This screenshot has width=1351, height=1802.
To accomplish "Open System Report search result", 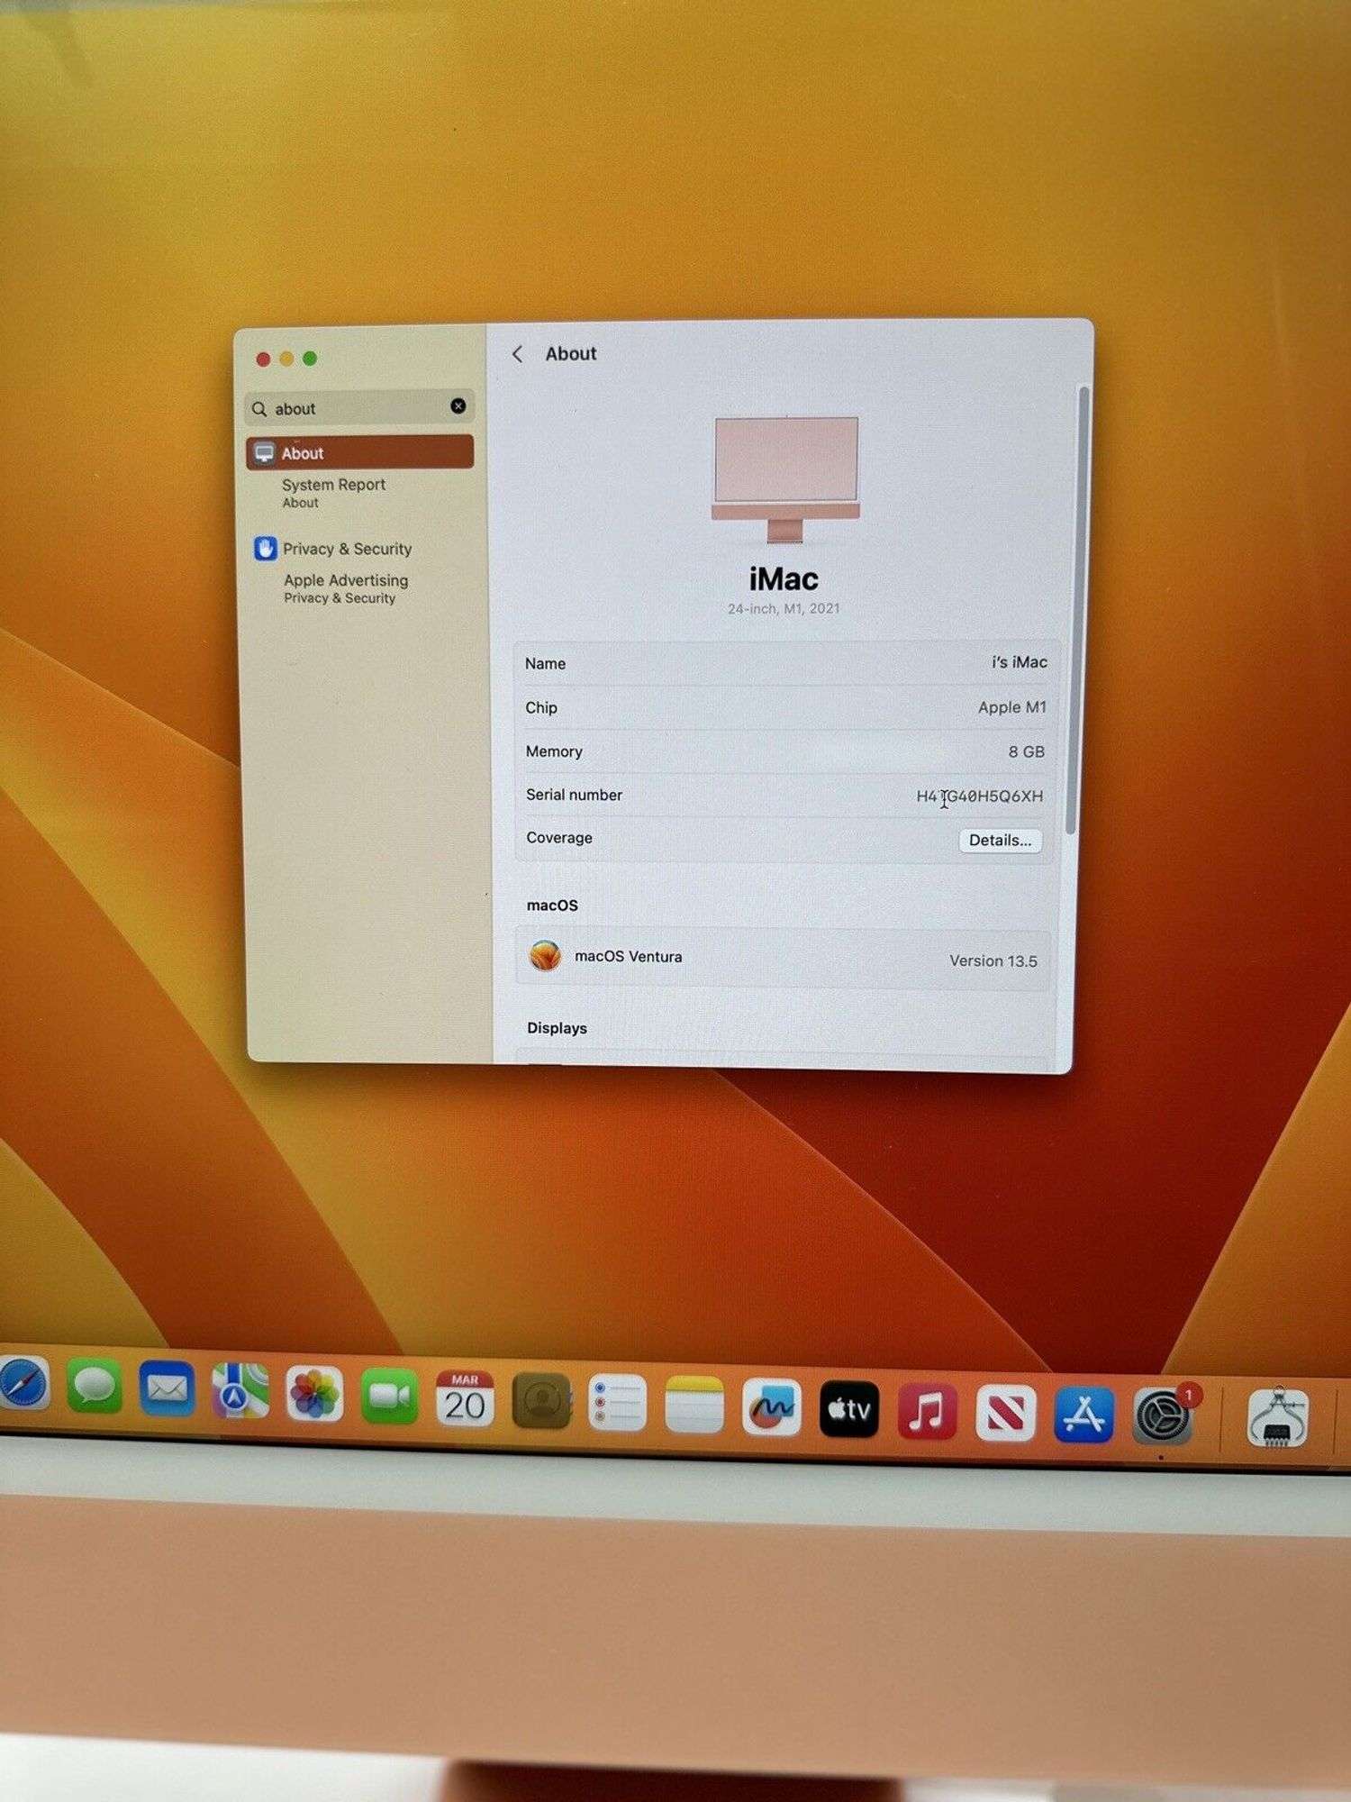I will pyautogui.click(x=333, y=492).
